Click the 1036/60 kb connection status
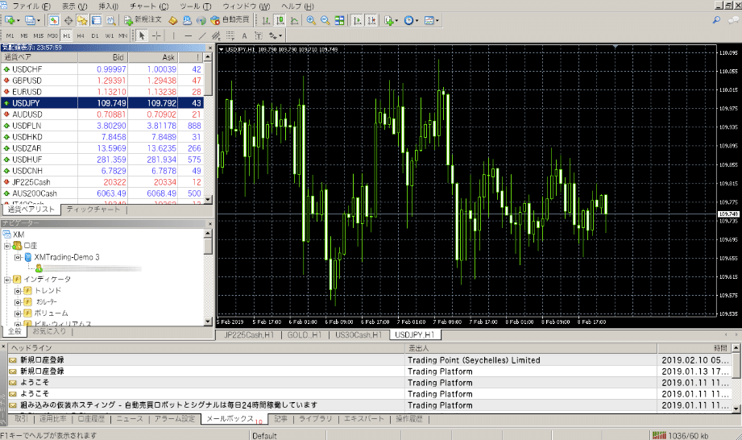Image resolution: width=742 pixels, height=440 pixels. pos(681,435)
